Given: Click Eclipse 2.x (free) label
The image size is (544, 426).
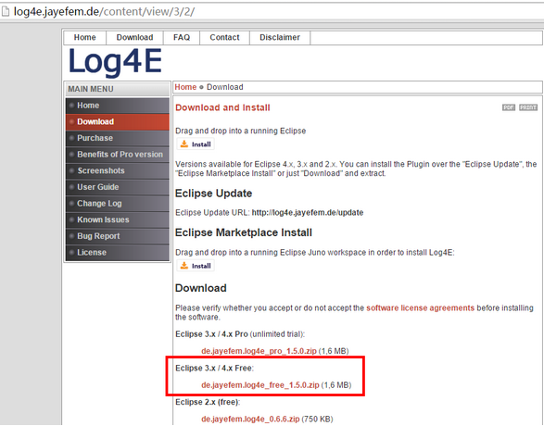Looking at the screenshot, I should [x=208, y=402].
